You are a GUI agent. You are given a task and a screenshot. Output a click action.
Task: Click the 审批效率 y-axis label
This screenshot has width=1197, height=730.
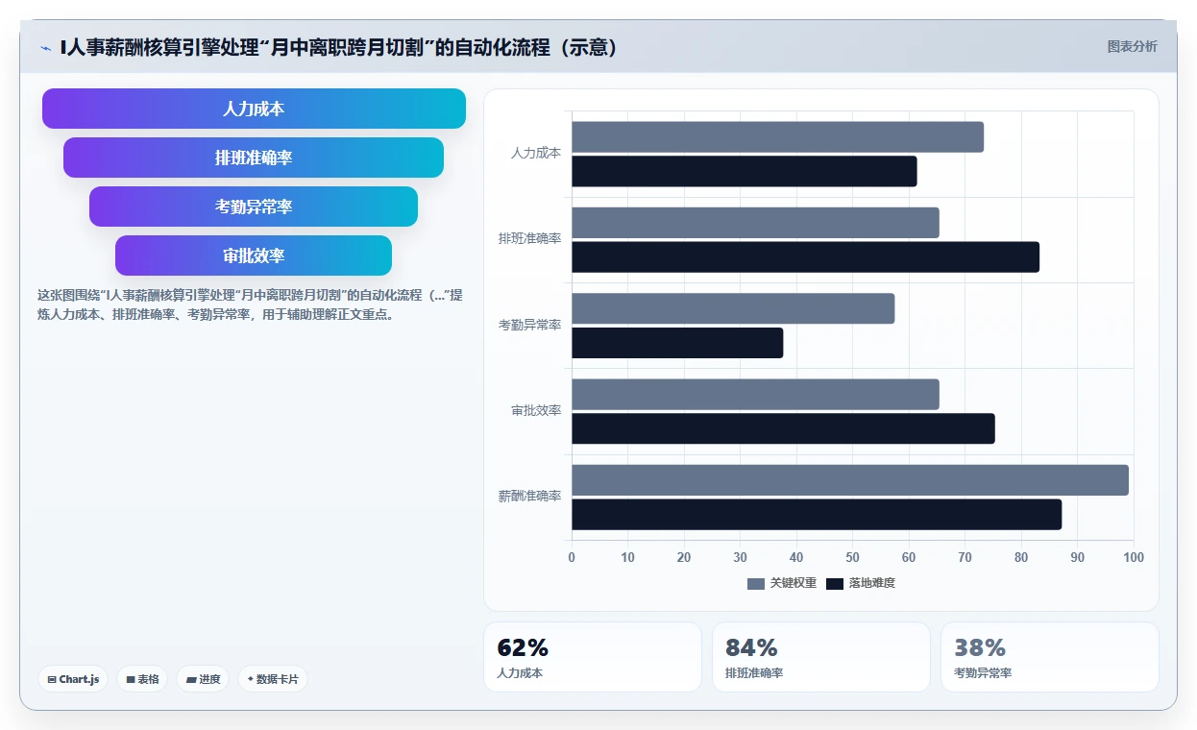(x=536, y=410)
